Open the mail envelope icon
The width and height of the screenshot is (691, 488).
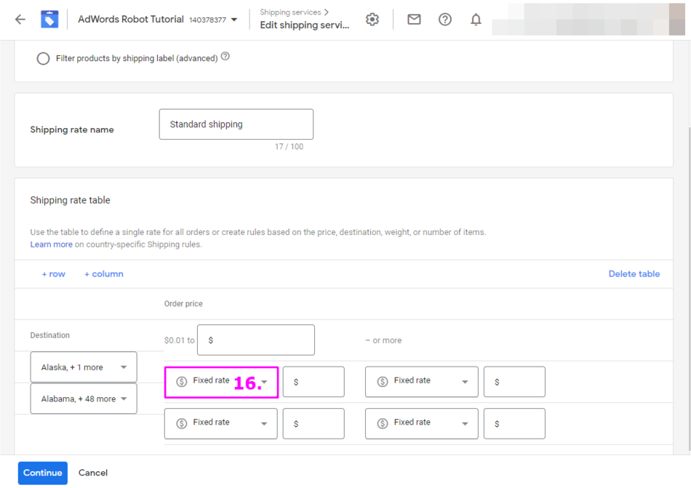point(414,20)
